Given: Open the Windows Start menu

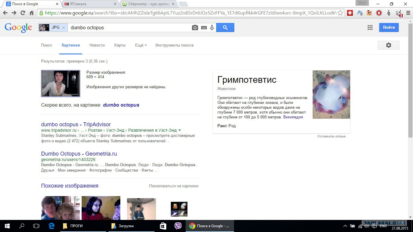Looking at the screenshot, I should 7,226.
